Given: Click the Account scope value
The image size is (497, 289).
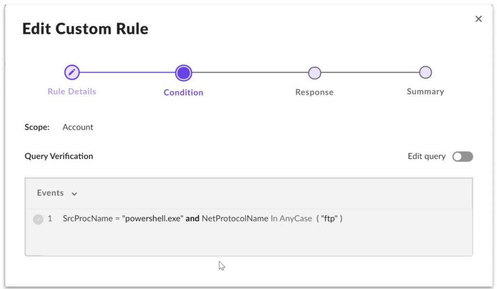Looking at the screenshot, I should coord(78,127).
